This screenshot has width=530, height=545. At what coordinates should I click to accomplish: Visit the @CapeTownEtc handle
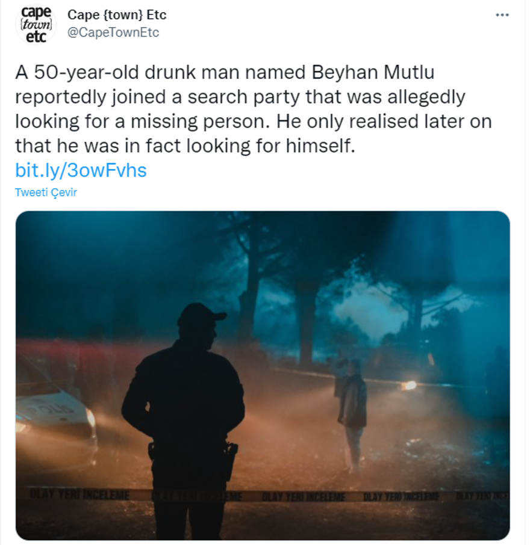click(x=113, y=32)
